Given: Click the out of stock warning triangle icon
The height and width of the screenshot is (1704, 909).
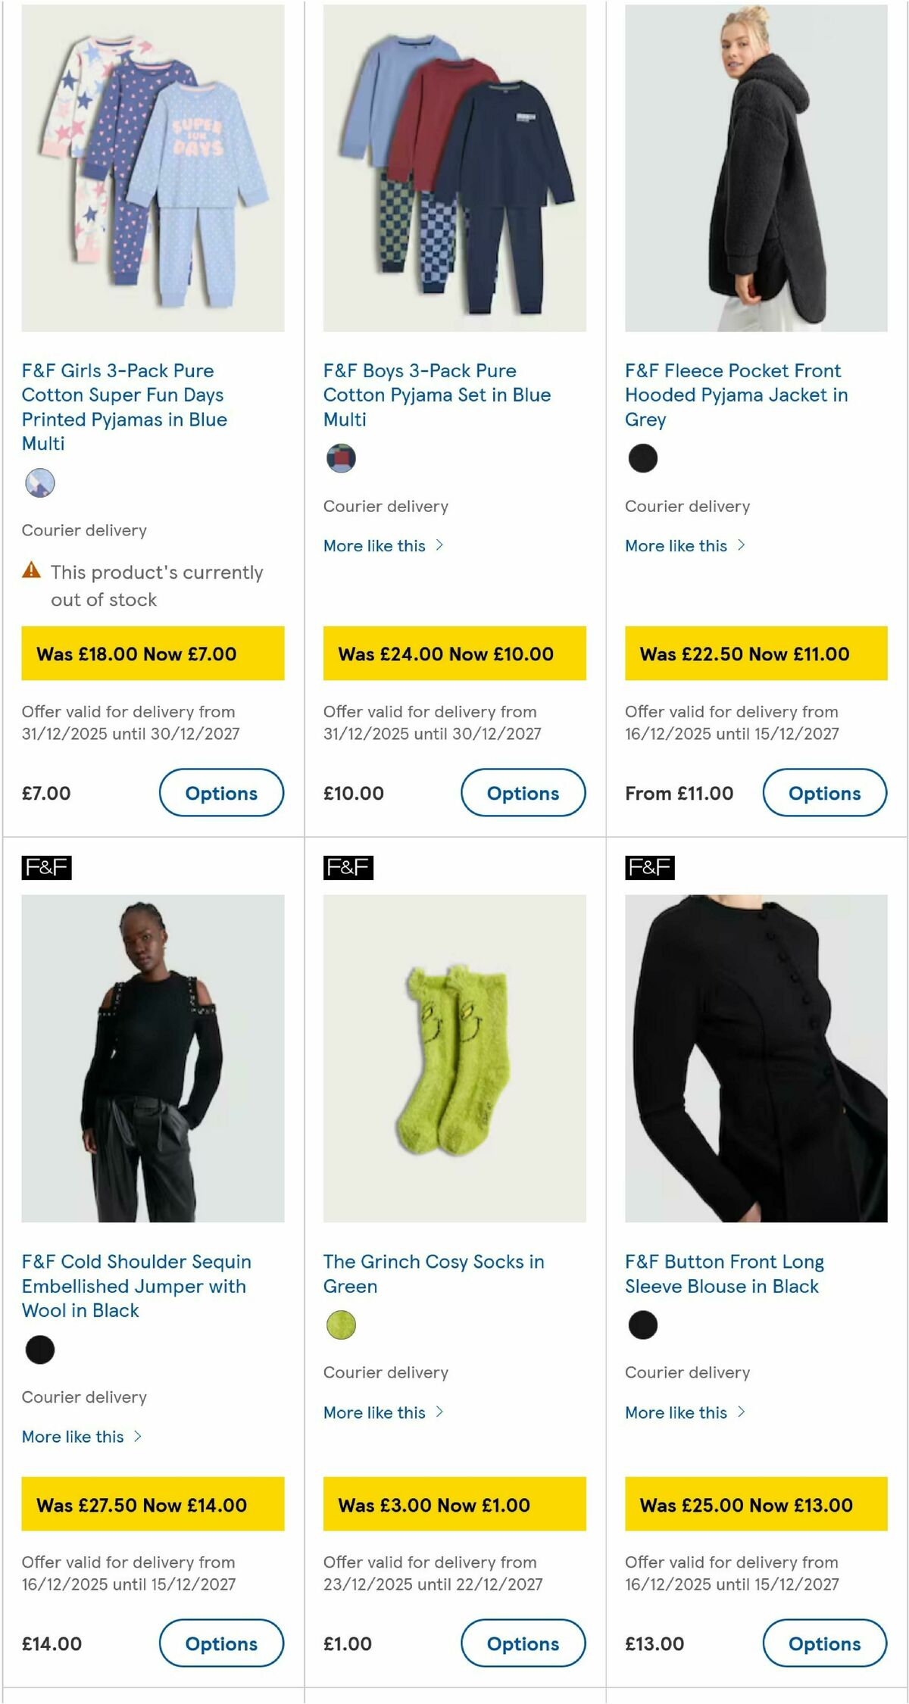Looking at the screenshot, I should [x=31, y=570].
